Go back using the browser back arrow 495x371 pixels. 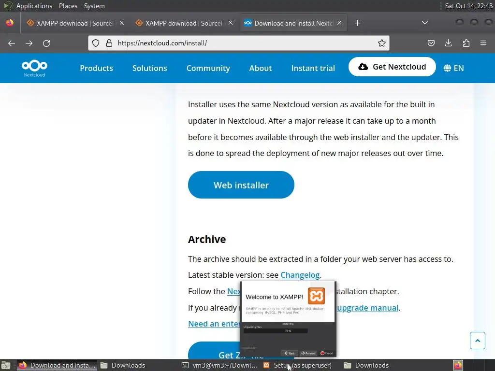point(12,43)
